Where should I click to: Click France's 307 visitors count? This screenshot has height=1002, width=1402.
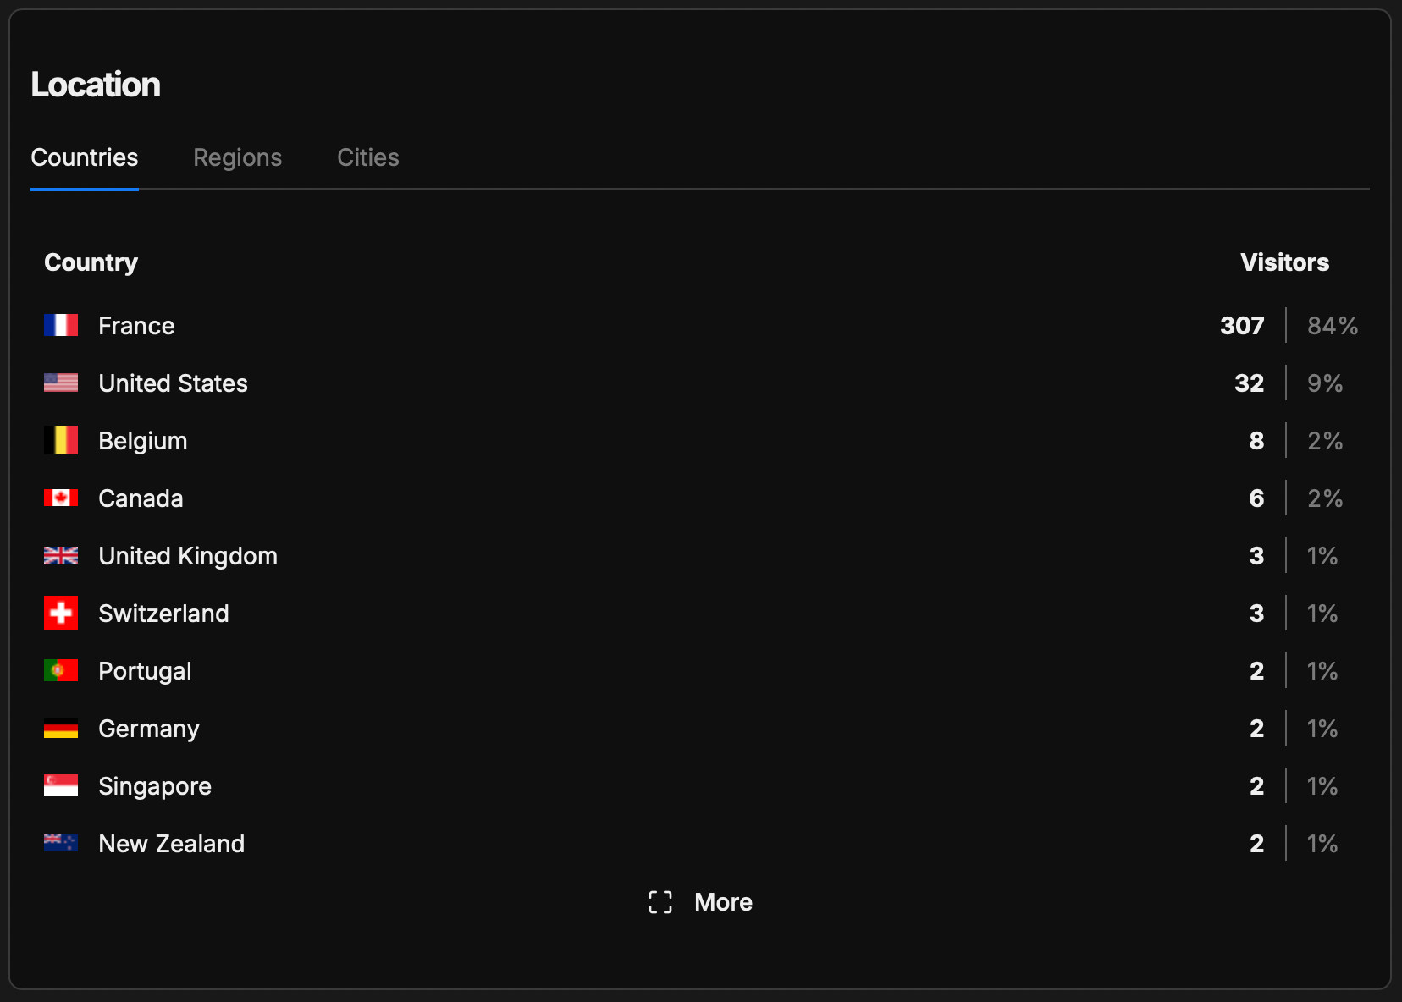pos(1241,326)
